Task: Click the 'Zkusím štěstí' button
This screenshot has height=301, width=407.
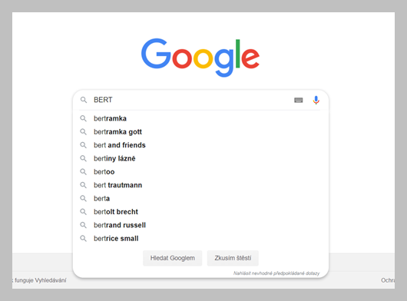Action: pyautogui.click(x=233, y=258)
